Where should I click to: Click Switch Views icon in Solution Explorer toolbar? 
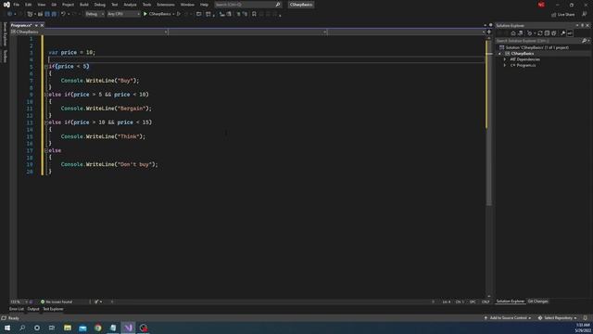pyautogui.click(x=521, y=33)
